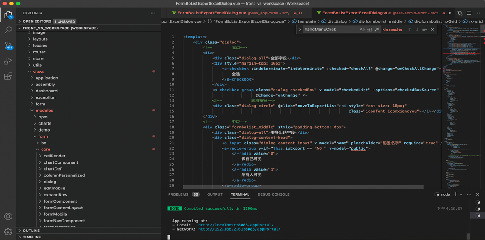485x240 pixels.
Task: Open the terminal launch profile dropdown arrow
Action: (x=461, y=194)
